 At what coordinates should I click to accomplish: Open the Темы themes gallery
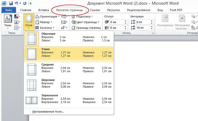pos(8,22)
